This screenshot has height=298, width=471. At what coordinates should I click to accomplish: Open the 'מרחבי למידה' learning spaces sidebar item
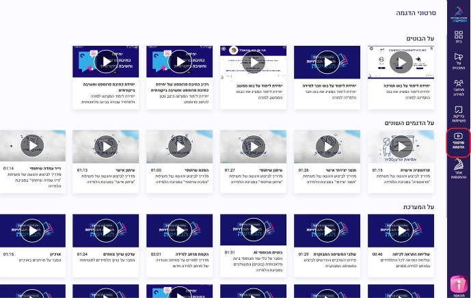[x=459, y=87]
